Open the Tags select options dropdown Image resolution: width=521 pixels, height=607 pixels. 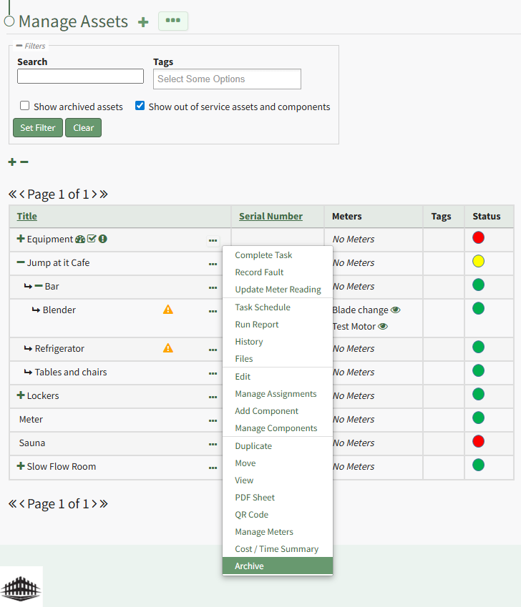click(x=227, y=79)
